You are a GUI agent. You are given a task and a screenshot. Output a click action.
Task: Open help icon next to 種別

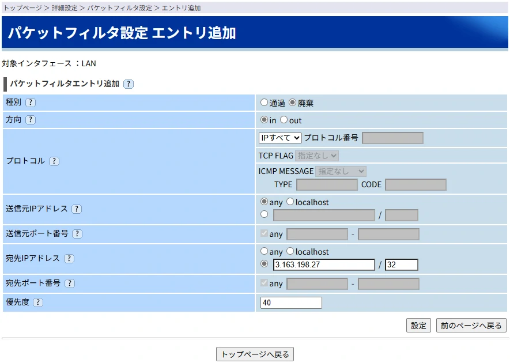[x=31, y=103]
